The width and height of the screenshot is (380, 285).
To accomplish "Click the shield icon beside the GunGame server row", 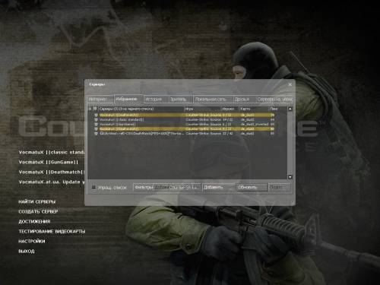I will [x=96, y=125].
